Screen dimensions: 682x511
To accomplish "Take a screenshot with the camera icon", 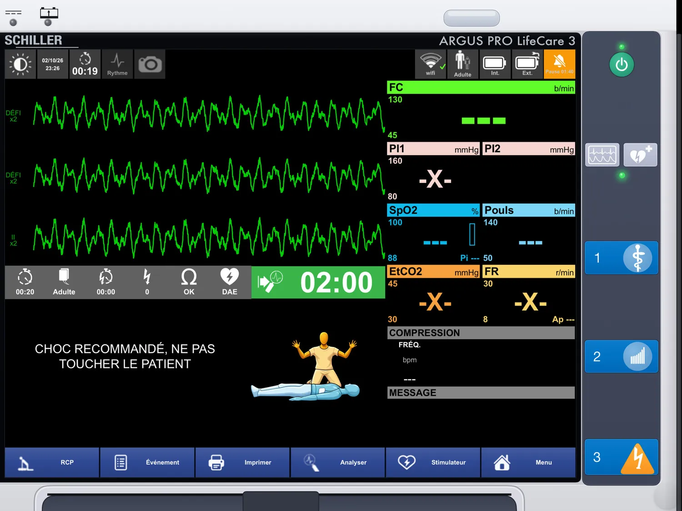I will 150,64.
